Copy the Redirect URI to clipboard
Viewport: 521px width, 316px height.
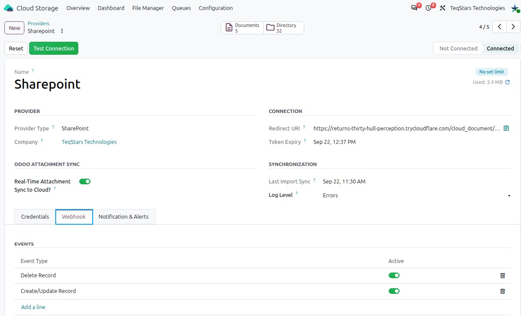point(506,128)
